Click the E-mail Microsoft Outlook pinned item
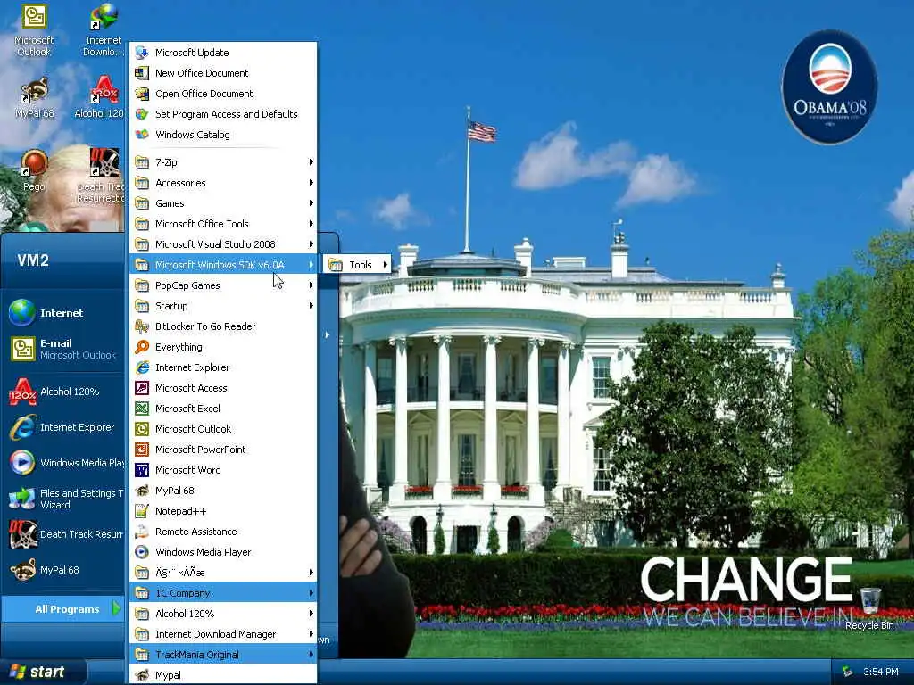The width and height of the screenshot is (914, 685). (x=63, y=349)
